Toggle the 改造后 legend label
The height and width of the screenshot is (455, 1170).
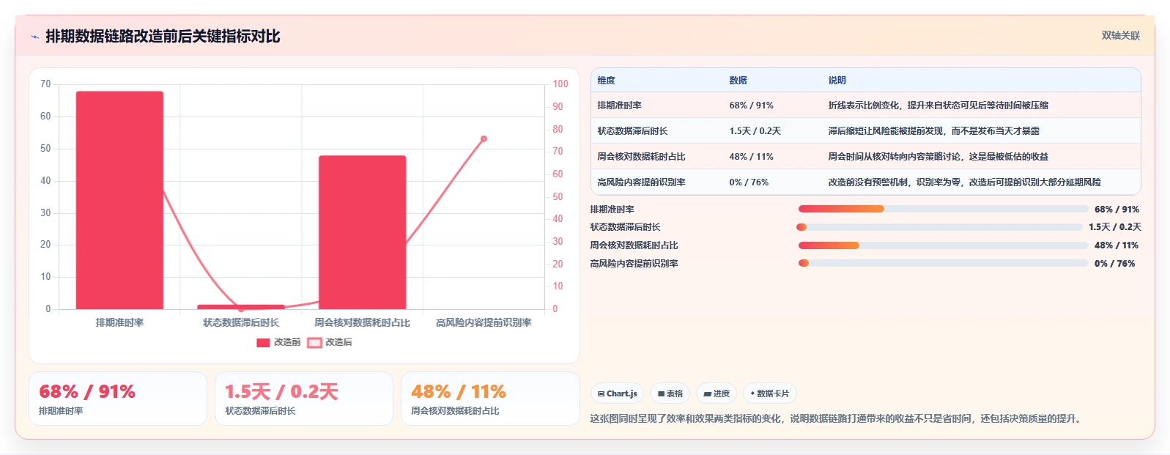338,342
